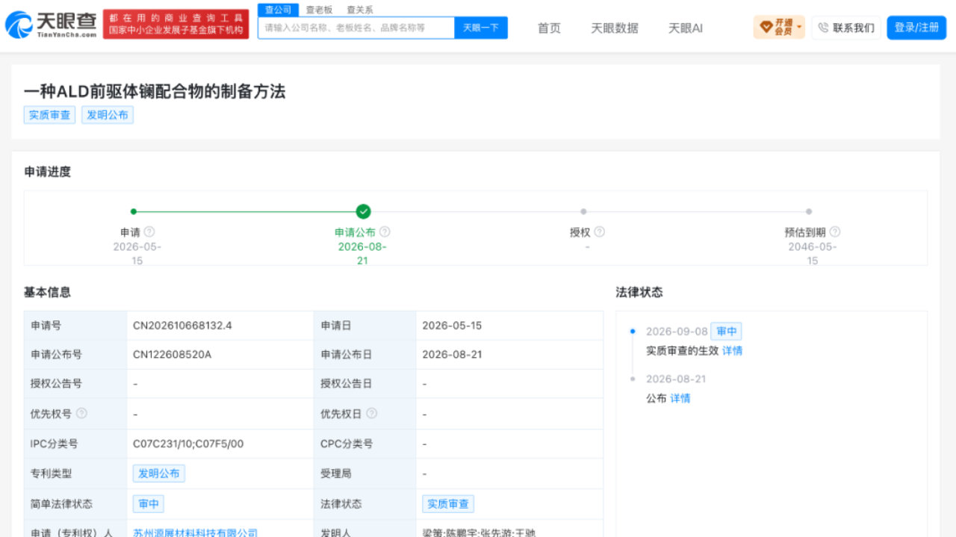Open the 天眼数据 nav menu

(615, 28)
